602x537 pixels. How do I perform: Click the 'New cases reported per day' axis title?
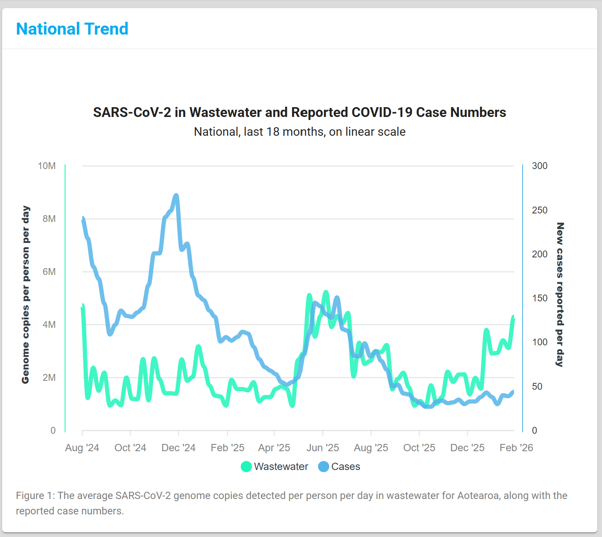(560, 295)
